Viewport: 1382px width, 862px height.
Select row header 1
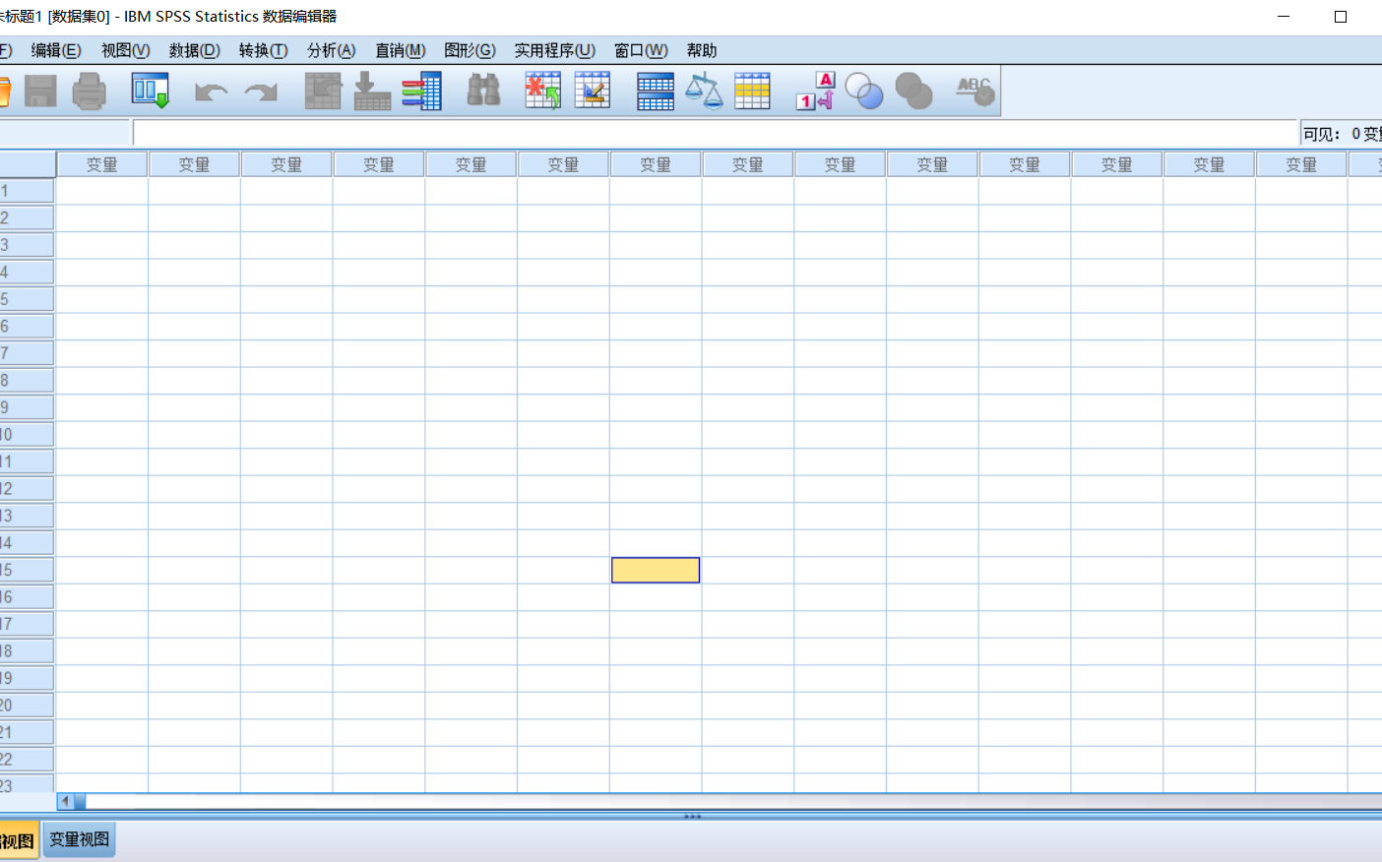coord(27,191)
